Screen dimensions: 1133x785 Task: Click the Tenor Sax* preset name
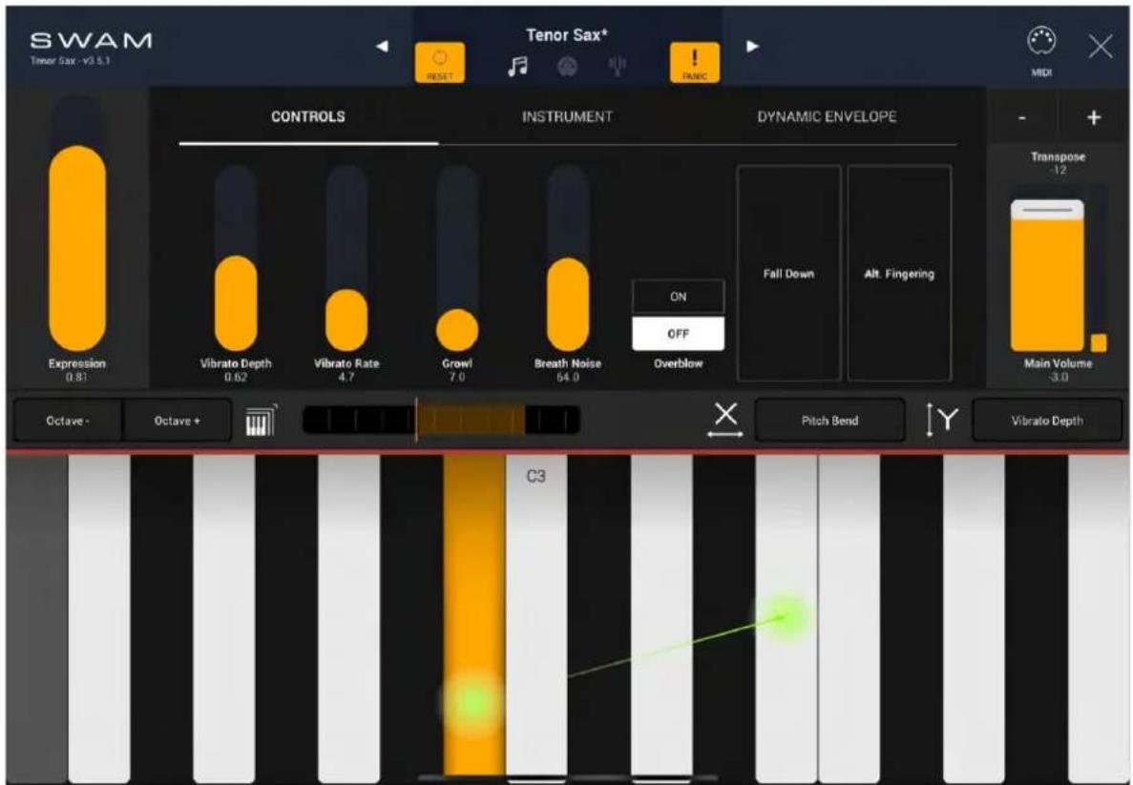pyautogui.click(x=567, y=34)
